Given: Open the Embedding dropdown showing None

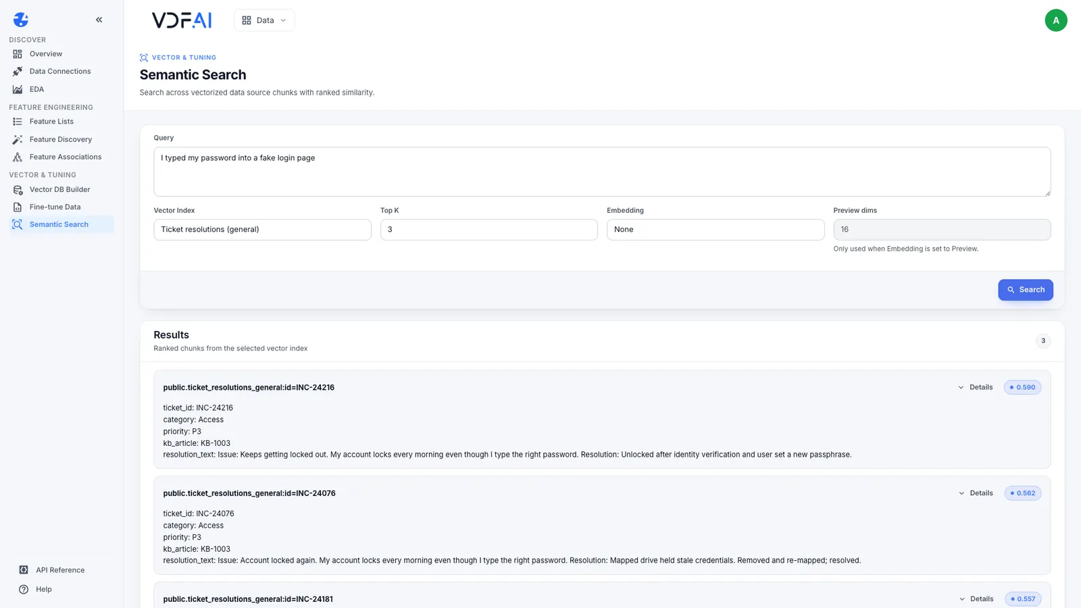Looking at the screenshot, I should click(715, 230).
